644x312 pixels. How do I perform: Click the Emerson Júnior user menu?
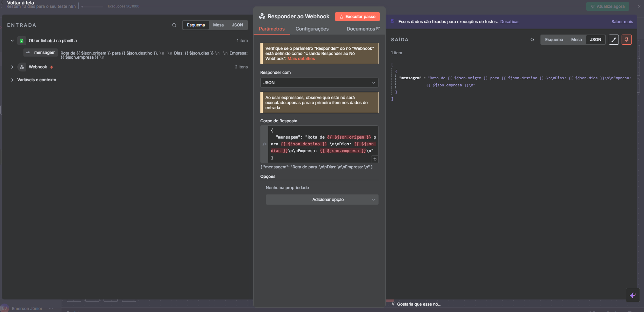pos(27,309)
